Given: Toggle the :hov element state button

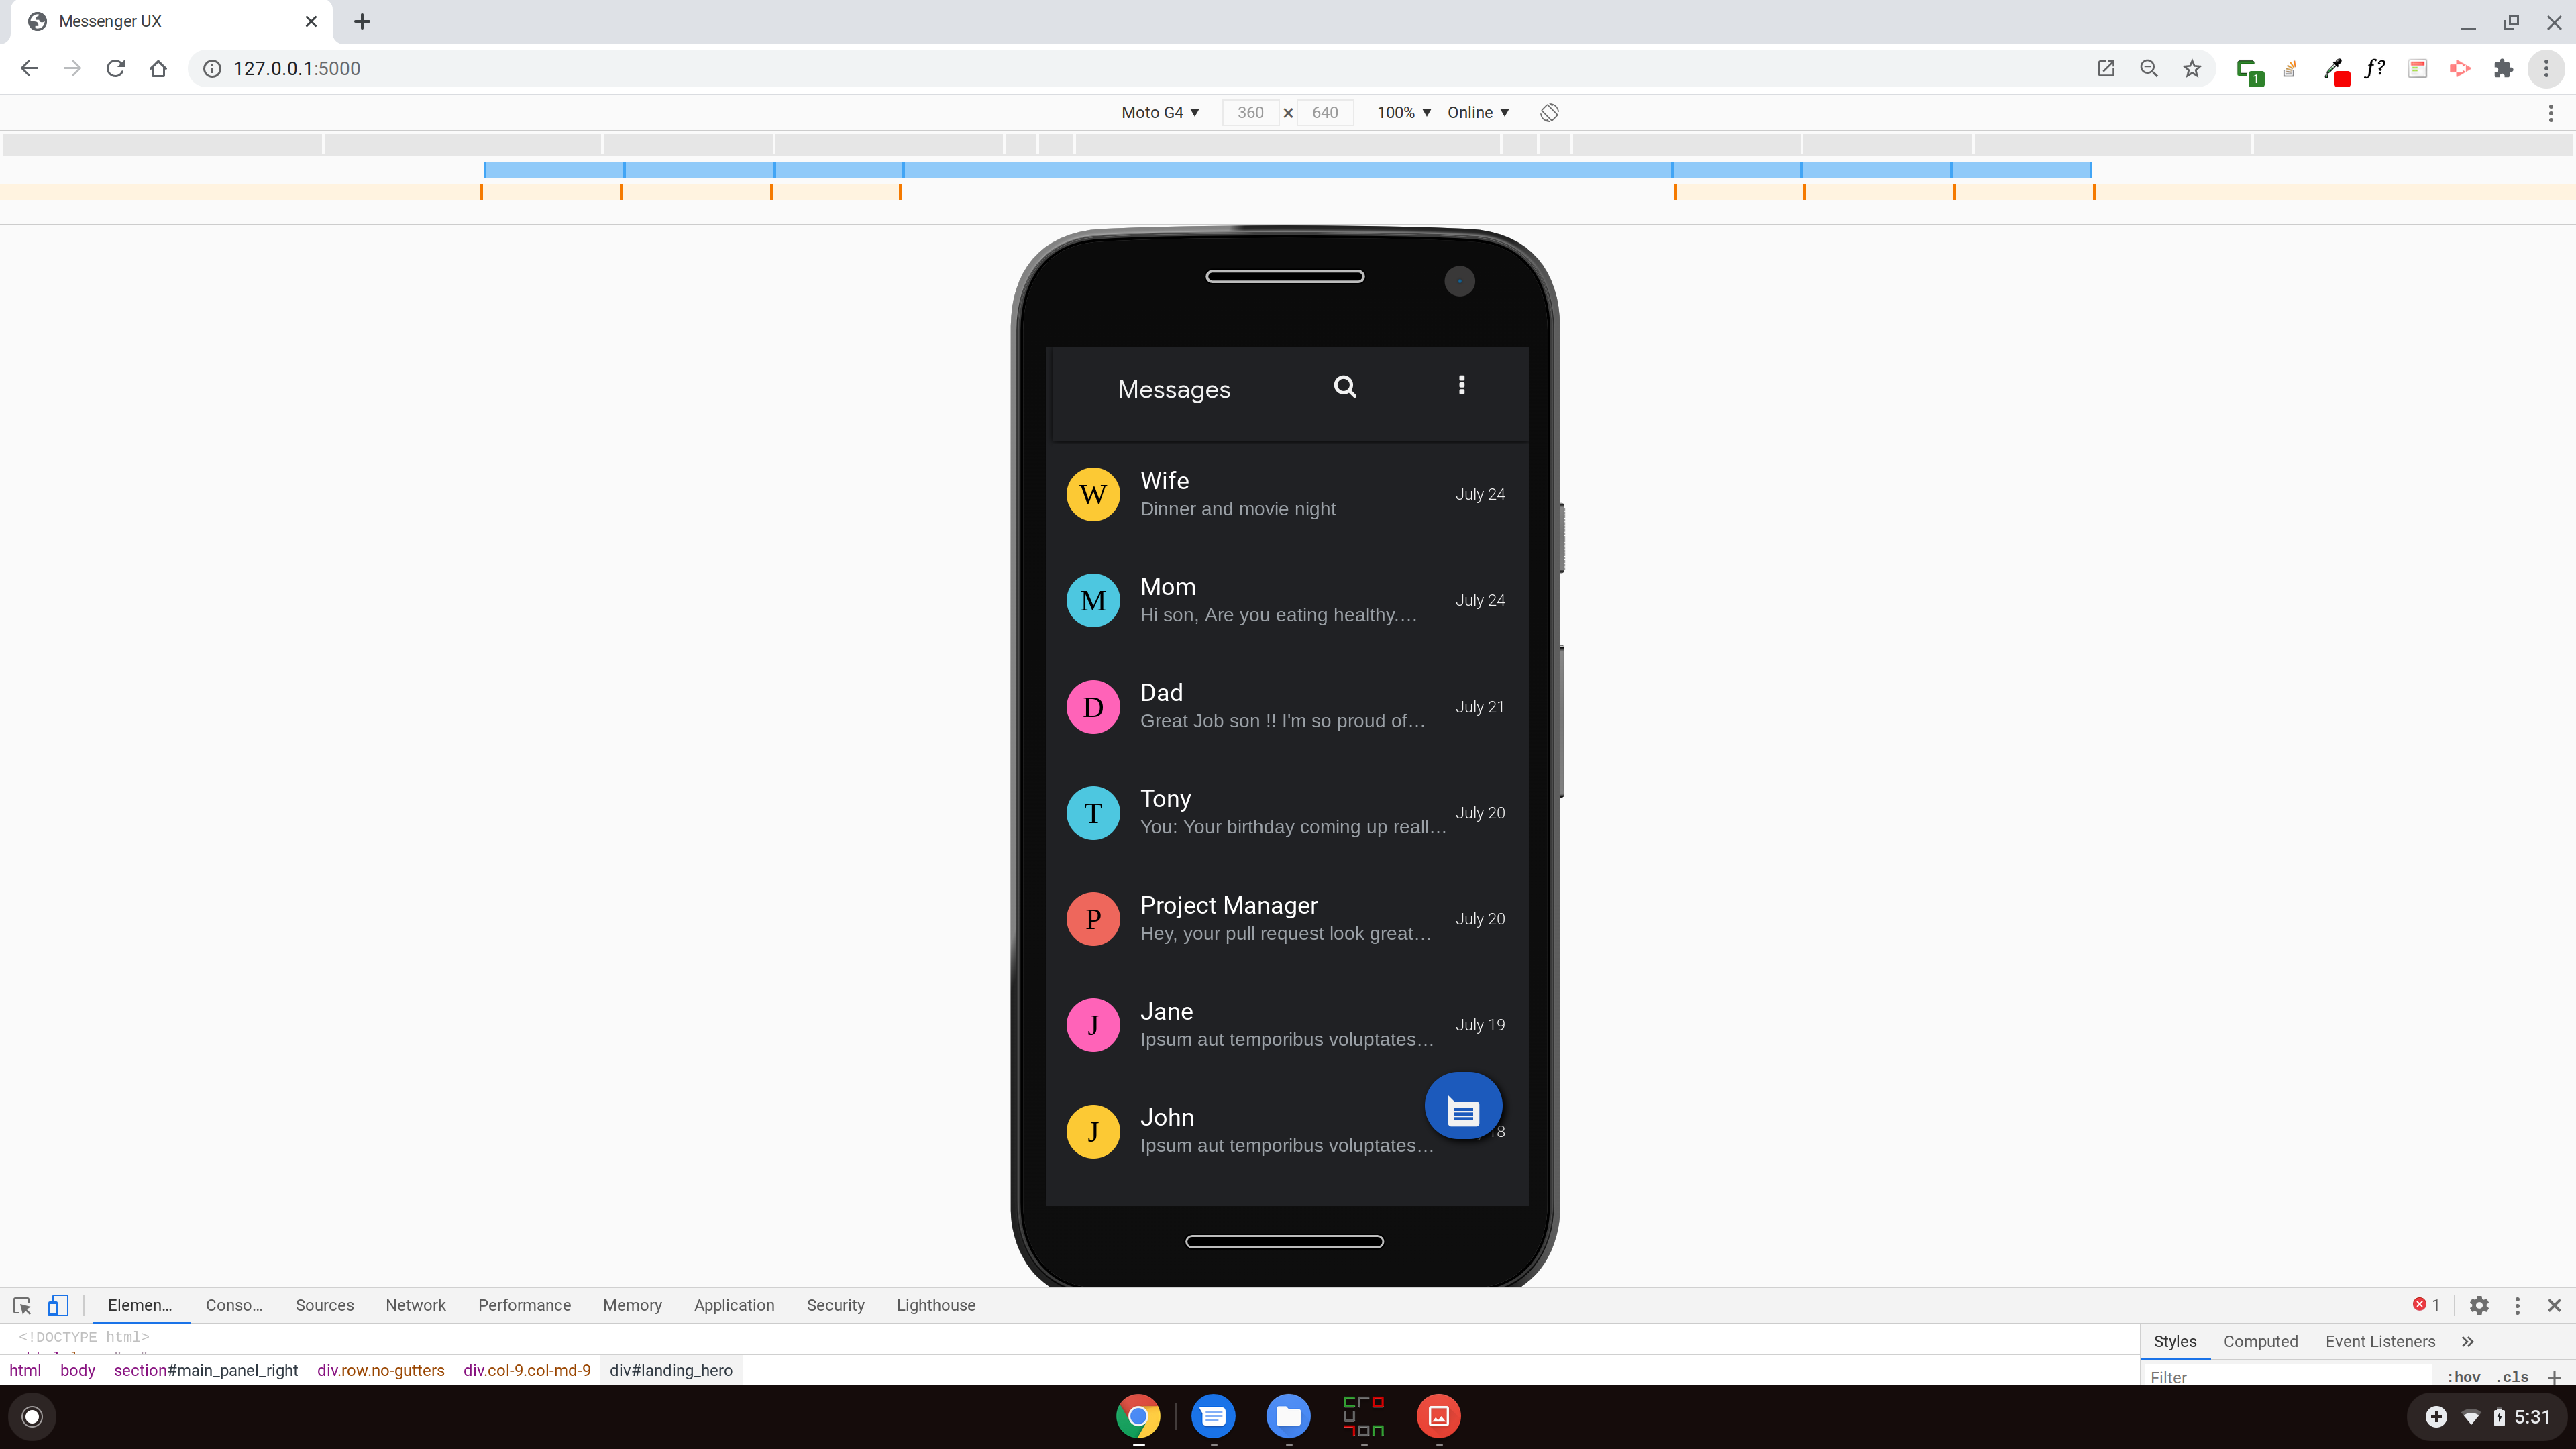Looking at the screenshot, I should coord(2463,1376).
